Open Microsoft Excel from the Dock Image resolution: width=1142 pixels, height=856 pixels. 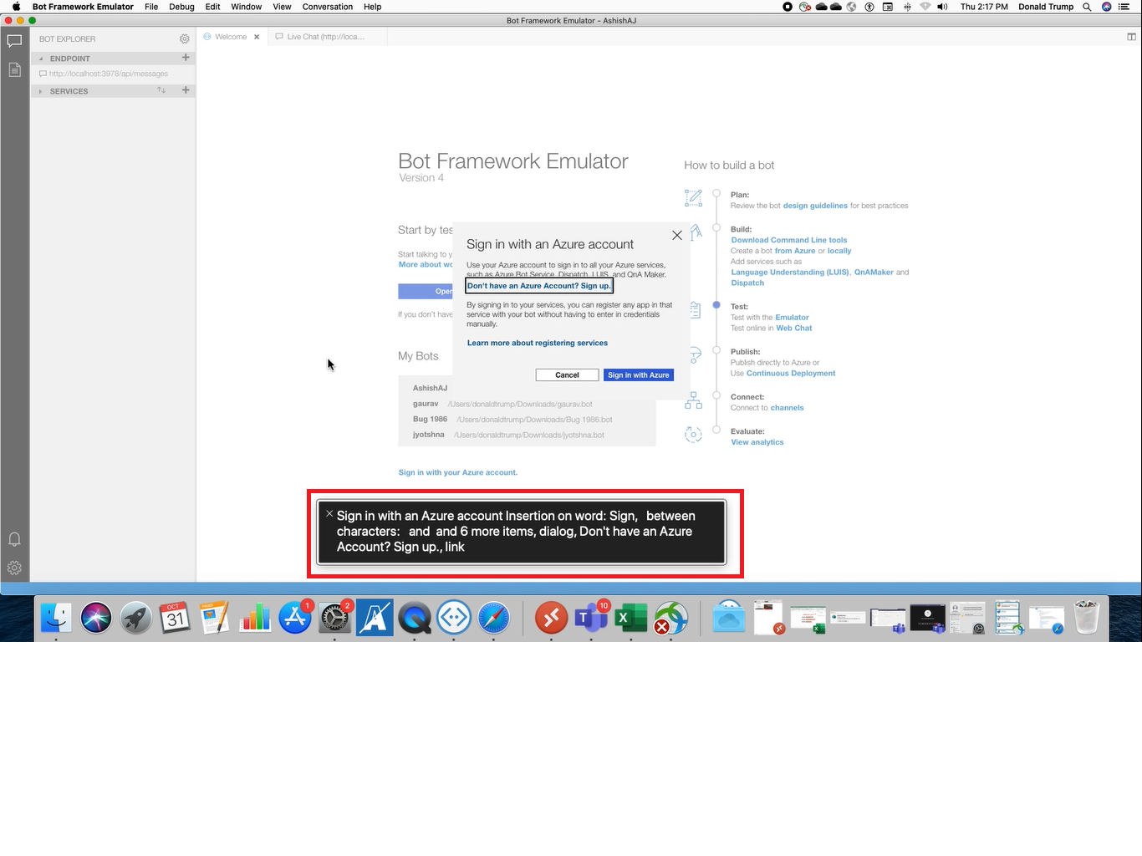631,618
